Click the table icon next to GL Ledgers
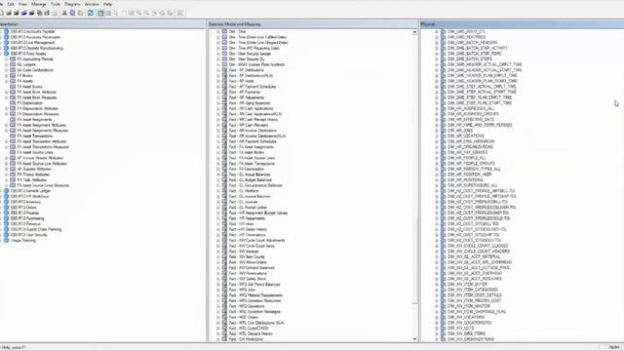This screenshot has width=624, height=351. point(13,64)
